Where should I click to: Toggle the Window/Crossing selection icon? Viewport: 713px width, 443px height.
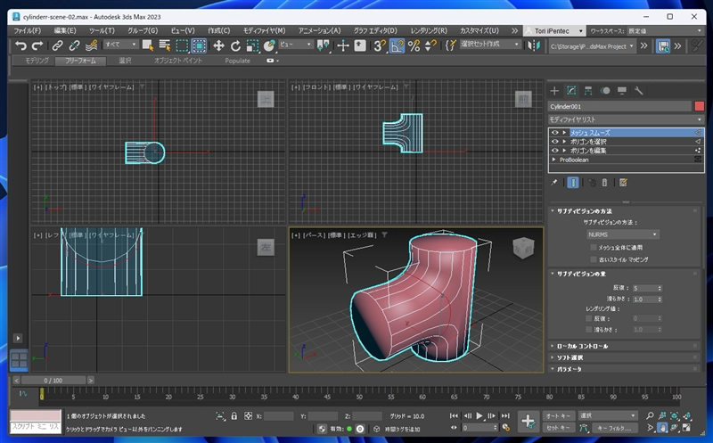[199, 45]
